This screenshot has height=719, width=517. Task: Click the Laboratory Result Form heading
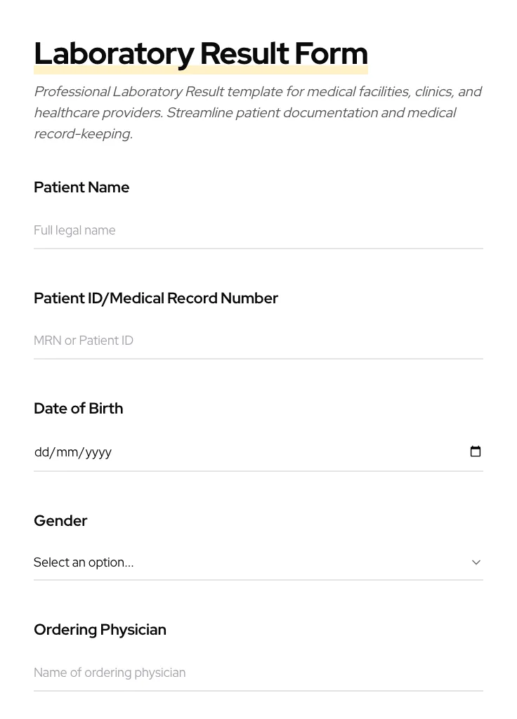[x=201, y=53]
